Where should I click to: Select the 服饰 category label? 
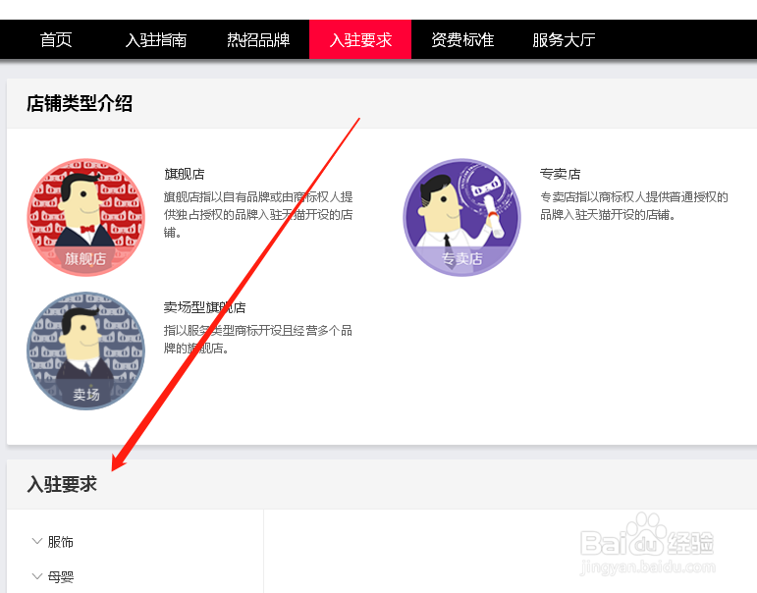point(60,542)
